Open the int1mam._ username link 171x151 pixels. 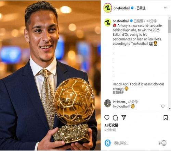[x=120, y=102]
